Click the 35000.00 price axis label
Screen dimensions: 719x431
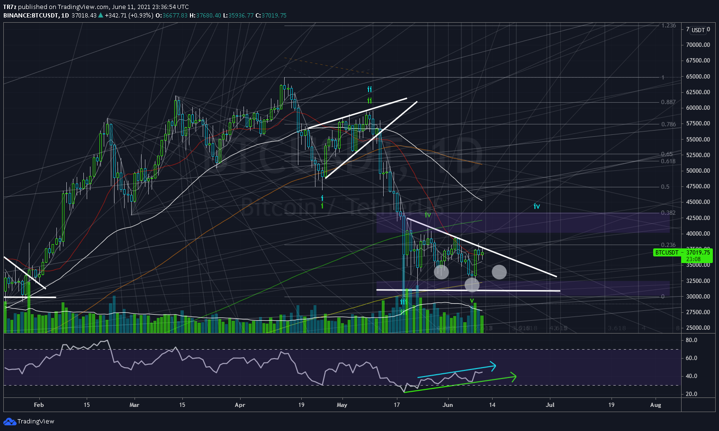(x=698, y=265)
